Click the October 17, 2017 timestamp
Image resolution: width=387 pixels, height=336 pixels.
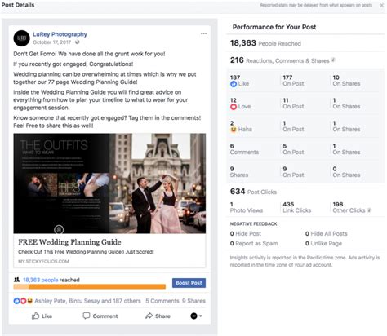51,42
